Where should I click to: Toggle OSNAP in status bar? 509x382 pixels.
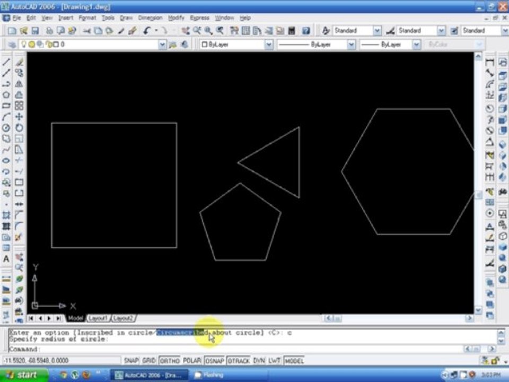click(215, 361)
